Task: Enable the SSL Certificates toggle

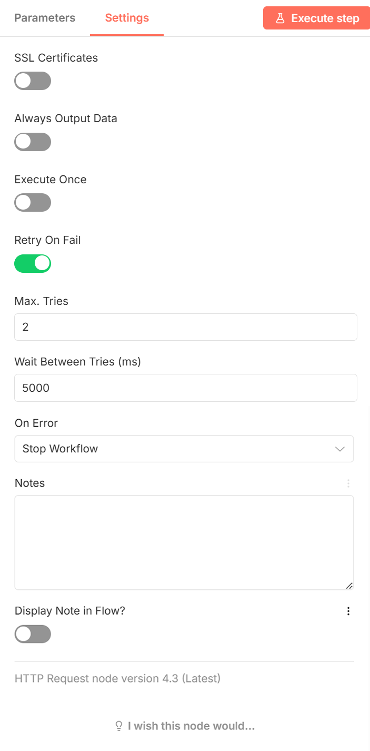Action: pos(33,81)
